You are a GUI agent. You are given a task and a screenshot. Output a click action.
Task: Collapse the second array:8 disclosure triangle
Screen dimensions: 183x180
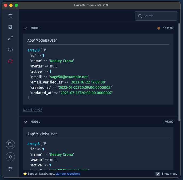pos(45,144)
